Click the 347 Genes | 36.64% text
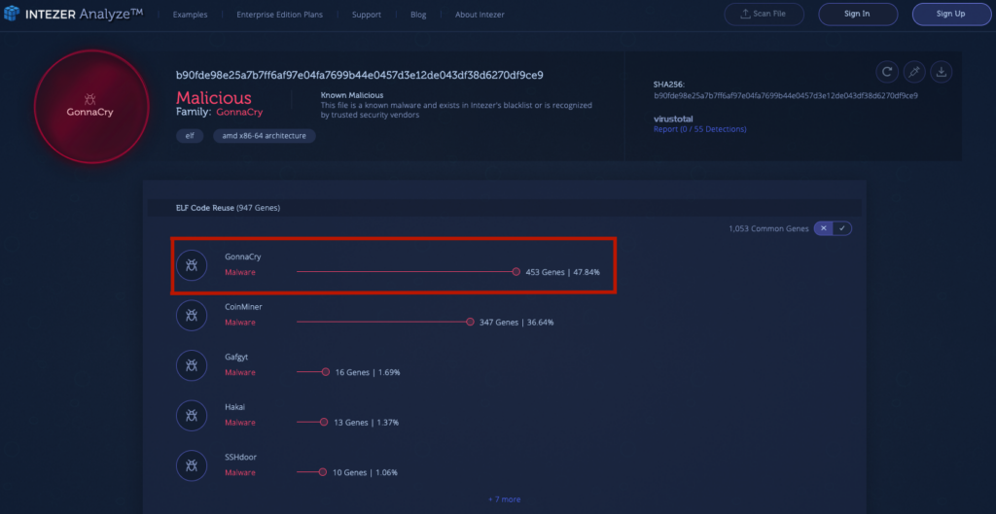Viewport: 996px width, 514px height. 516,322
